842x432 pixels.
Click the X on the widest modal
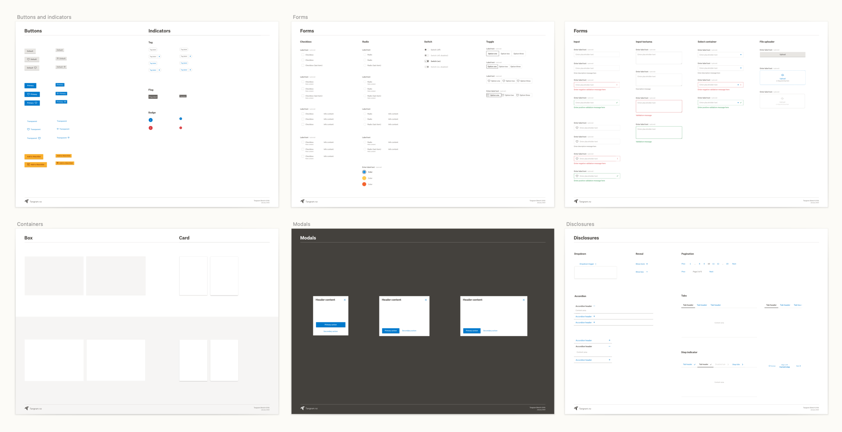click(523, 300)
